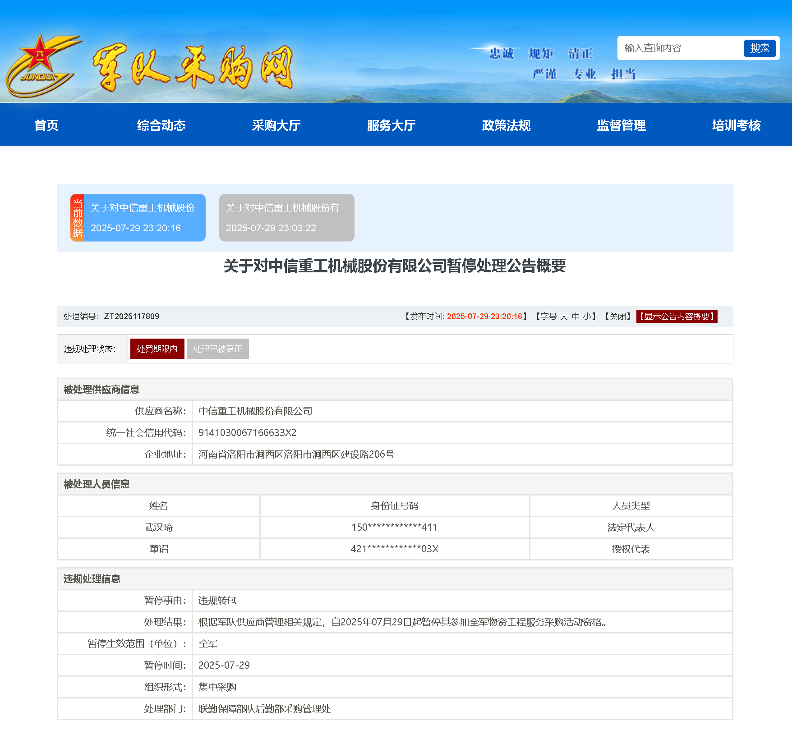Image resolution: width=792 pixels, height=739 pixels.
Task: Click 【显示公告内容概要】 button
Action: tap(677, 317)
